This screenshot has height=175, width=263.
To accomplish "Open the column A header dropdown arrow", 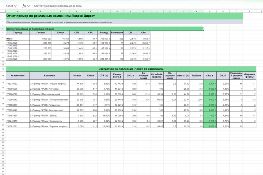I will tap(28, 11).
